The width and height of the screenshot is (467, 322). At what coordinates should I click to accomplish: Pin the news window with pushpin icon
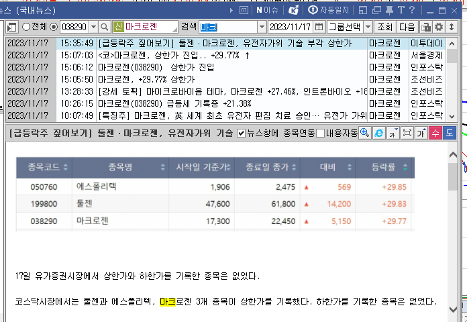pyautogui.click(x=389, y=11)
